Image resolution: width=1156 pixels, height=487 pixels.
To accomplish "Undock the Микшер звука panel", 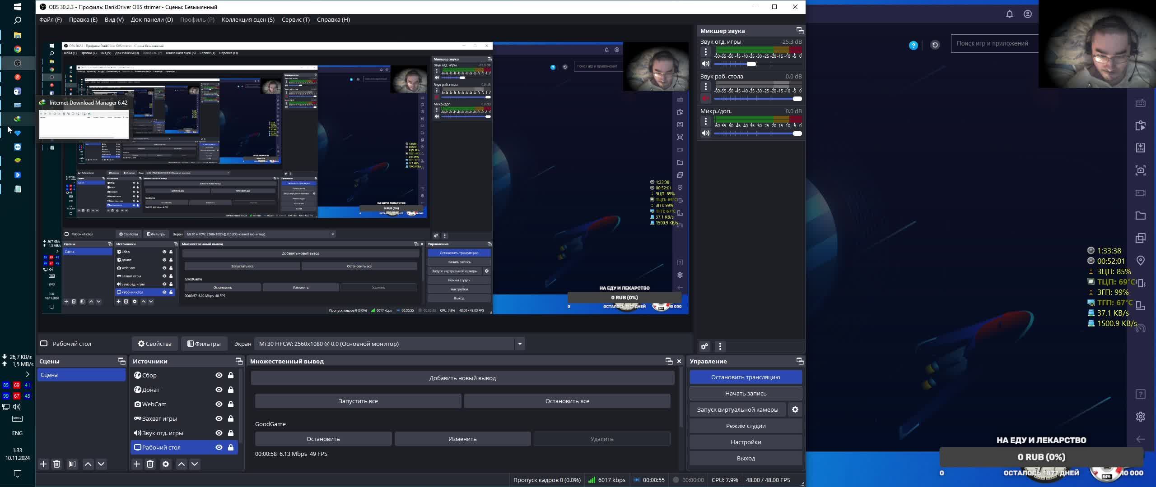I will click(800, 31).
